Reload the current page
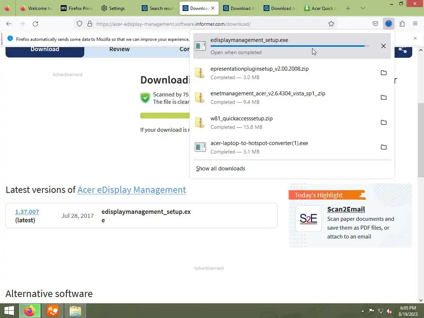The image size is (424, 318). point(35,24)
